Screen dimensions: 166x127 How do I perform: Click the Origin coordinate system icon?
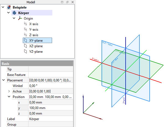pyautogui.click(x=20, y=18)
